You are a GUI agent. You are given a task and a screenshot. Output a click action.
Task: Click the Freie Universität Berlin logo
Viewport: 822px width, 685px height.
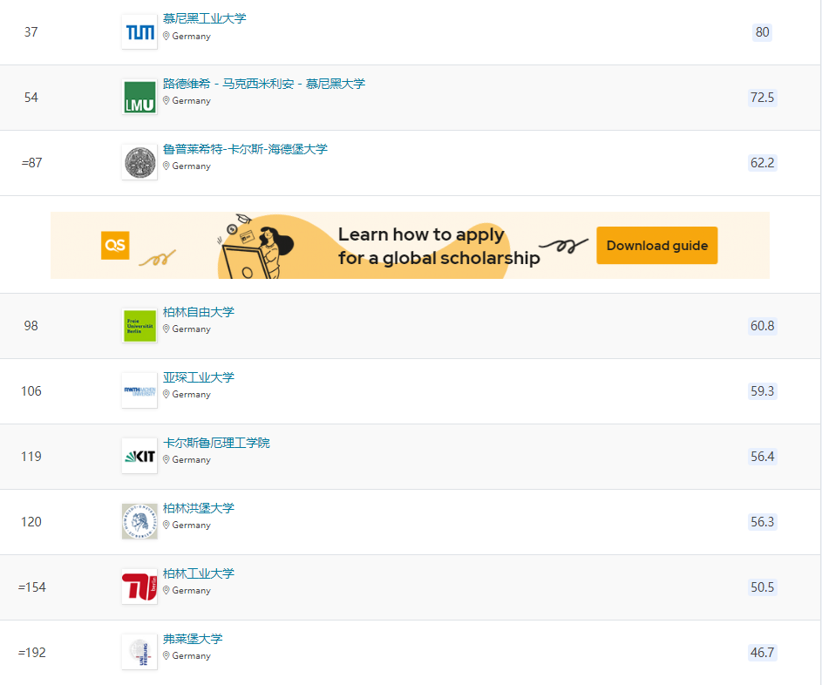pos(139,325)
